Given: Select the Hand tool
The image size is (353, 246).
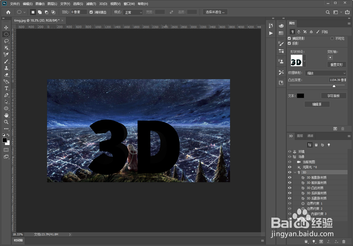Looking at the screenshot, I should tap(6, 115).
